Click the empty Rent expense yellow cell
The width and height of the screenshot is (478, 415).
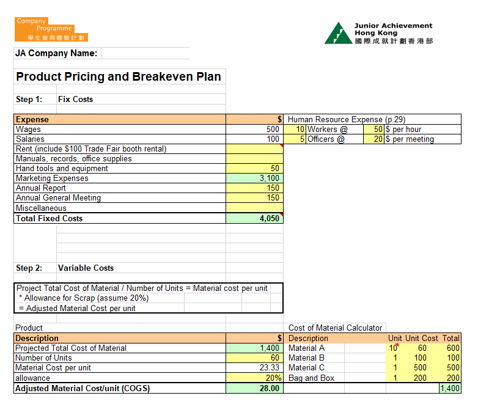tap(254, 149)
